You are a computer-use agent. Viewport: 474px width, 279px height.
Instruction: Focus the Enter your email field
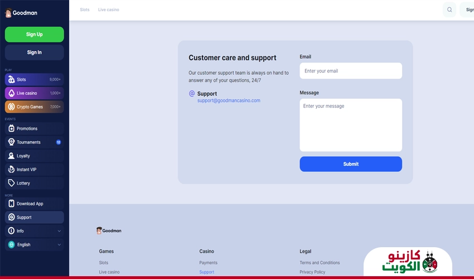(x=350, y=71)
